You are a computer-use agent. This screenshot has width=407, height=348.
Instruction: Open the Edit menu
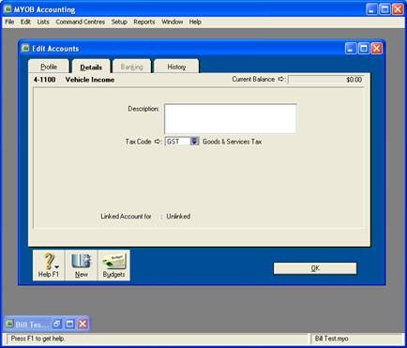point(25,22)
